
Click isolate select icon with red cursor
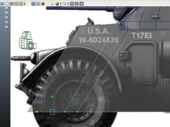65,4
